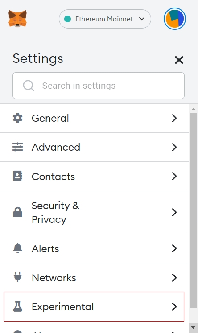The image size is (198, 333).
Task: Expand General settings via its chevron
Action: click(174, 118)
